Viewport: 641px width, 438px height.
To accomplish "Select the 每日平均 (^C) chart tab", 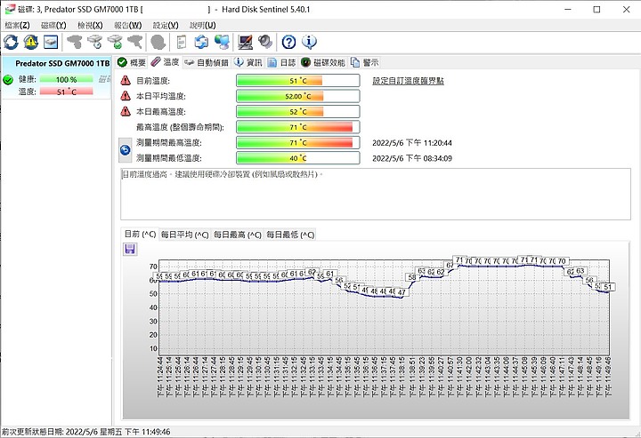I will pos(185,235).
